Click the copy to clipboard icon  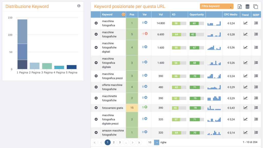(255, 7)
